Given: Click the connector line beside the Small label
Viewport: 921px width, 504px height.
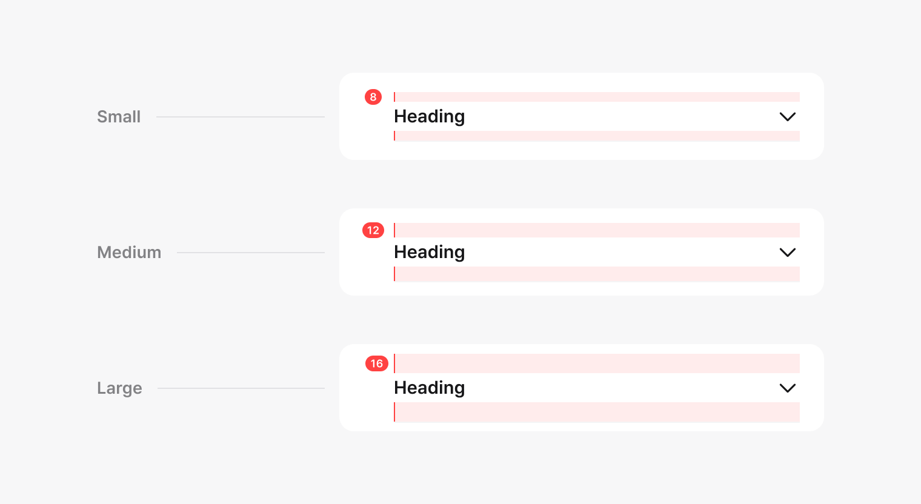Looking at the screenshot, I should click(x=241, y=117).
